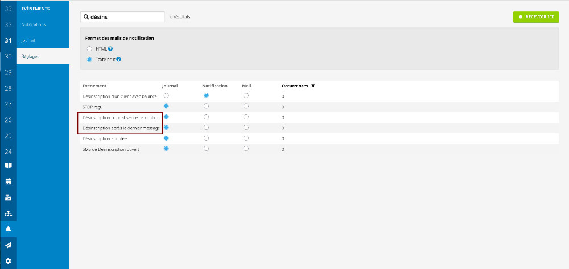569x269 pixels.
Task: Select the Texte brut mail format radio
Action: [x=89, y=60]
